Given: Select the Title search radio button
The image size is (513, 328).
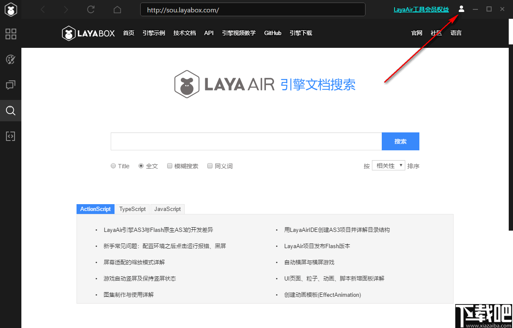Looking at the screenshot, I should coord(113,166).
